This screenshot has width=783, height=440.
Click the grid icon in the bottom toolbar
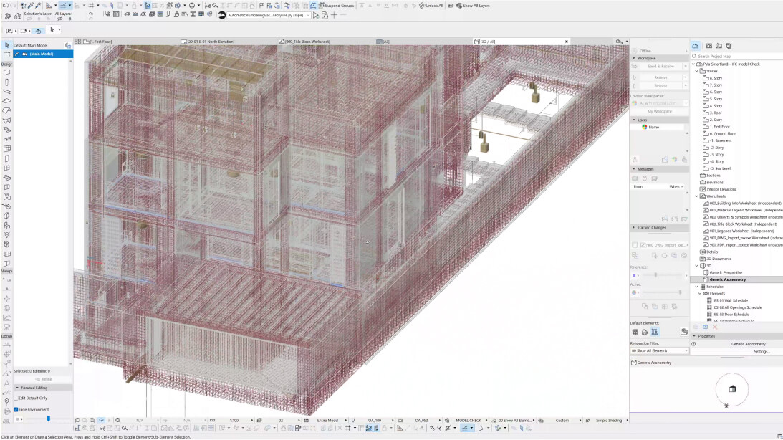tap(348, 428)
